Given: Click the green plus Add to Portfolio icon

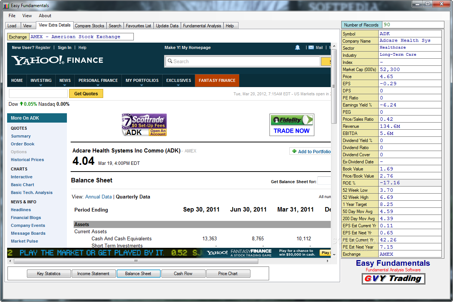Looking at the screenshot, I should point(294,151).
